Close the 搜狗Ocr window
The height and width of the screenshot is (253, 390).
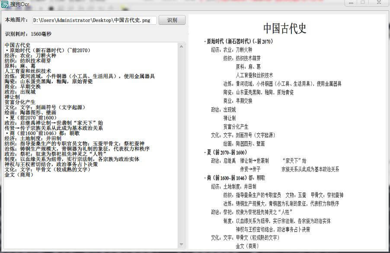tap(379, 3)
